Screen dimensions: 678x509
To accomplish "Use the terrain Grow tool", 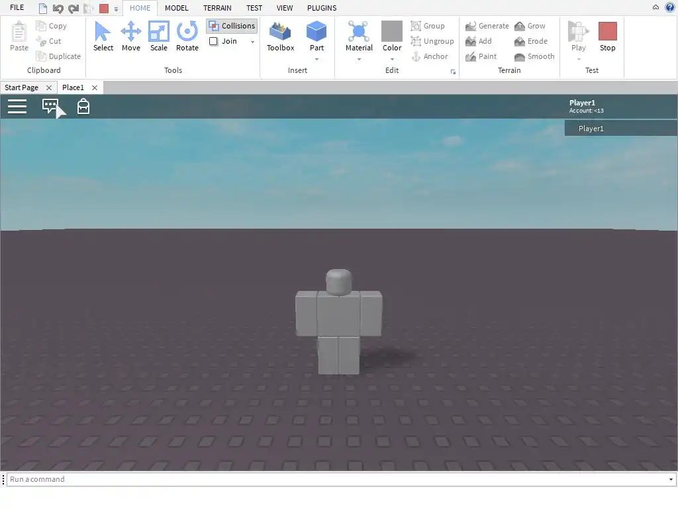I will coord(530,26).
